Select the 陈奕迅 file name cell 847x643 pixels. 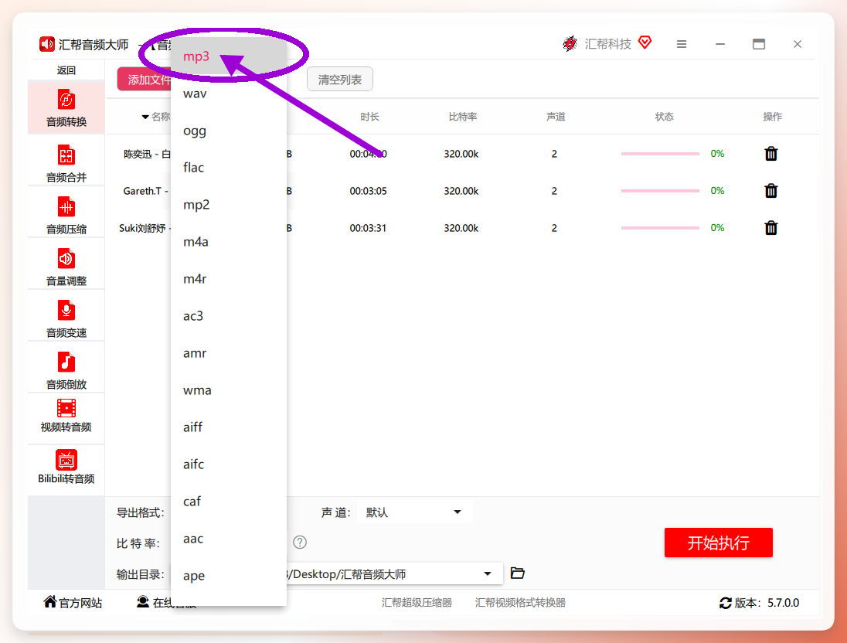click(147, 155)
